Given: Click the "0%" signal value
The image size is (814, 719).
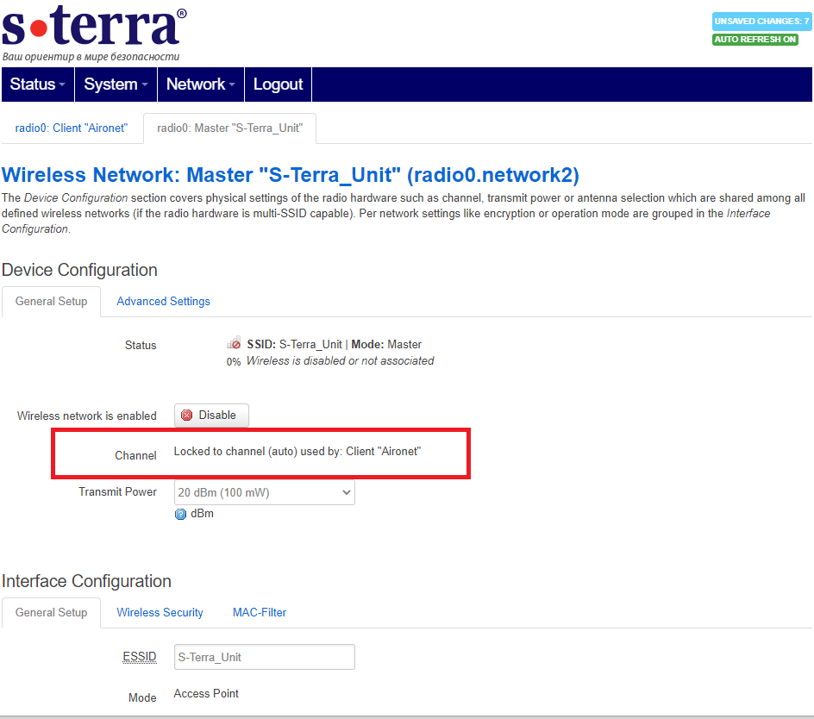Looking at the screenshot, I should (x=234, y=362).
